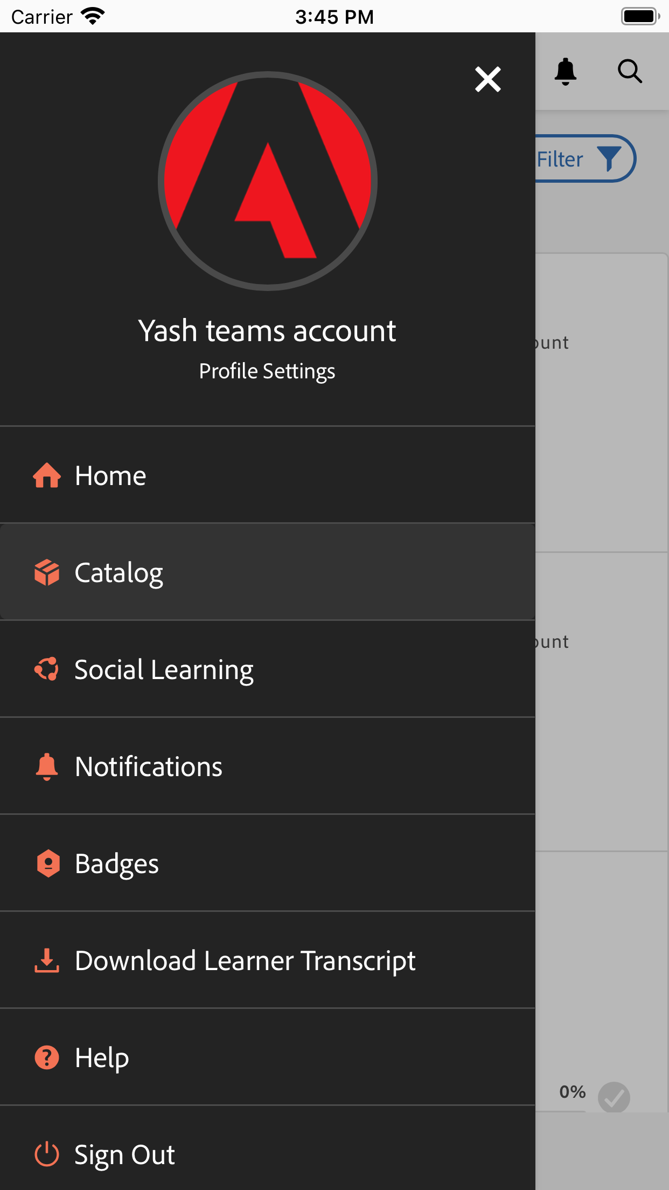
Task: Tap the Yash teams account name
Action: click(267, 330)
